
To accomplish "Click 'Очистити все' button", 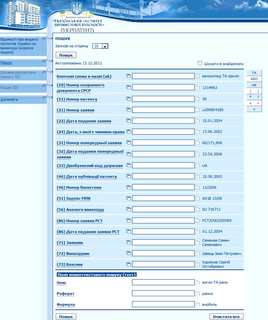I will pos(226,317).
